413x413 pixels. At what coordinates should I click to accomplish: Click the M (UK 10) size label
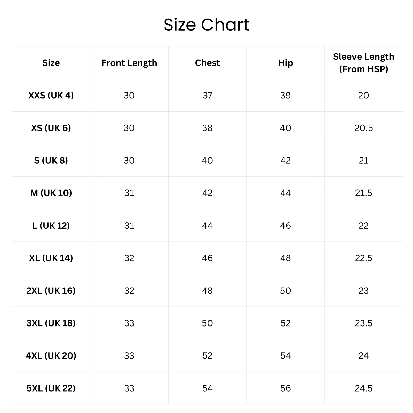(x=51, y=193)
